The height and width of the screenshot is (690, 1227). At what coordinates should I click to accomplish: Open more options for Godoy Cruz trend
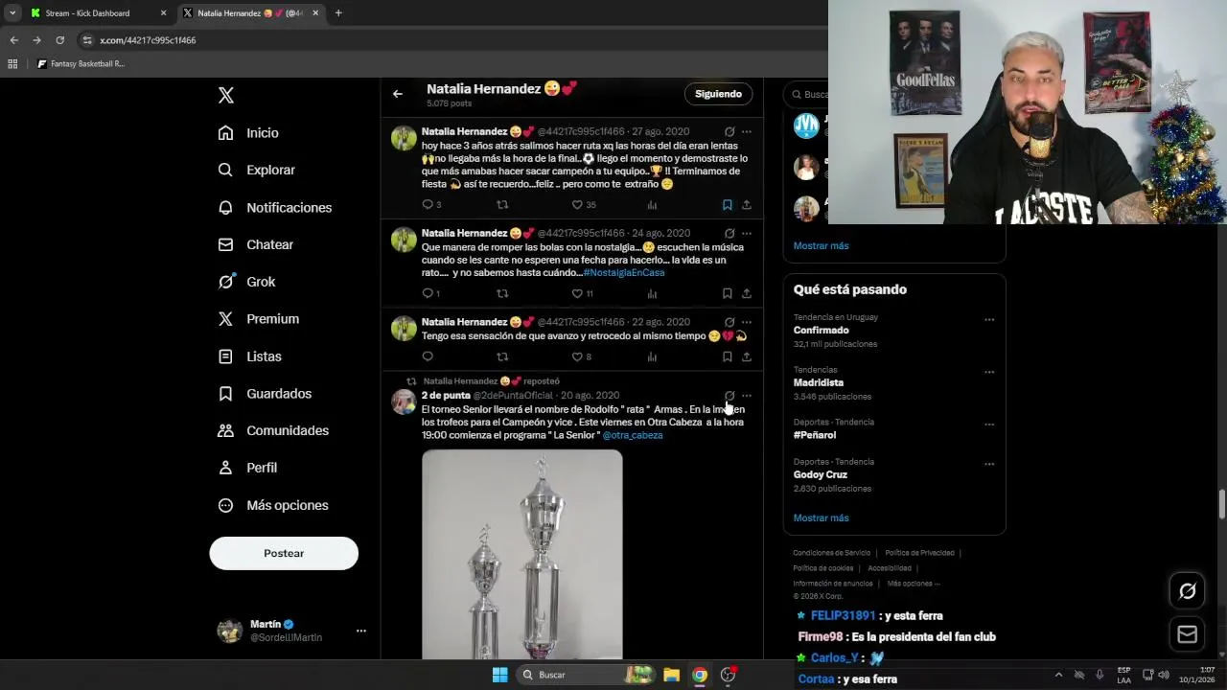(x=989, y=464)
